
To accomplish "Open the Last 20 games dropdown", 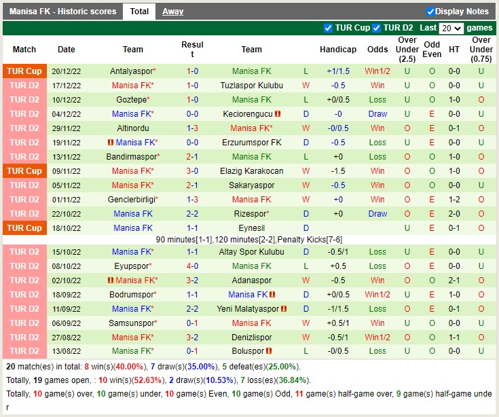I will 451,29.
